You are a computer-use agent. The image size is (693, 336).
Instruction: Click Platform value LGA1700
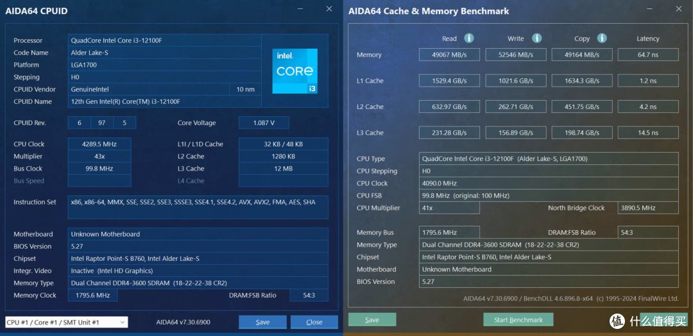[x=164, y=65]
